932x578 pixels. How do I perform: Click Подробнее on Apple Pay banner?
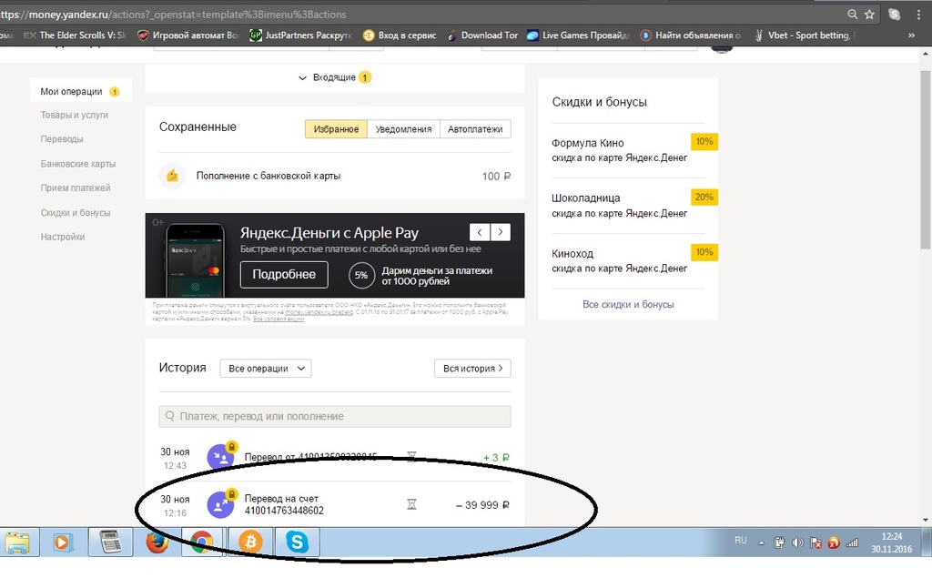284,275
